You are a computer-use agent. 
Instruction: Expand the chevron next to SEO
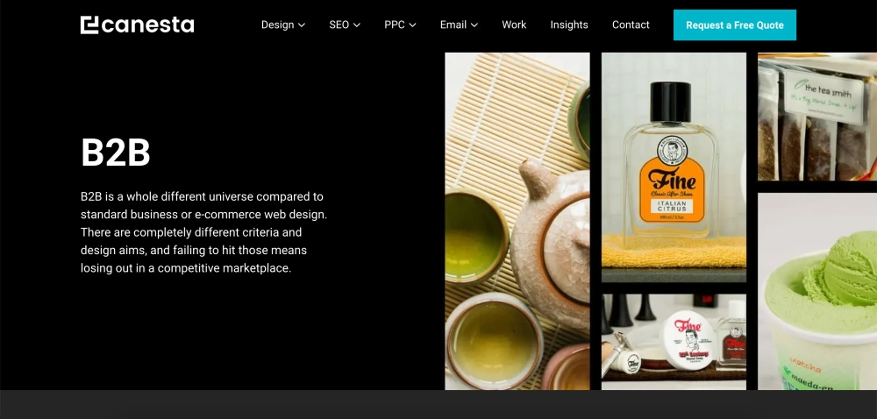(x=357, y=25)
